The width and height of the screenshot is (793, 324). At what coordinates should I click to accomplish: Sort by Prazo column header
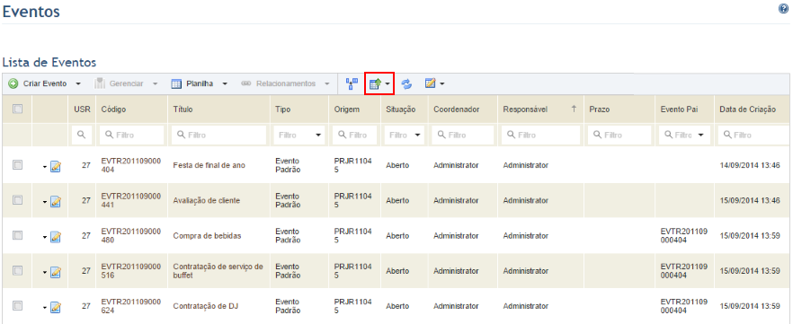coord(600,109)
